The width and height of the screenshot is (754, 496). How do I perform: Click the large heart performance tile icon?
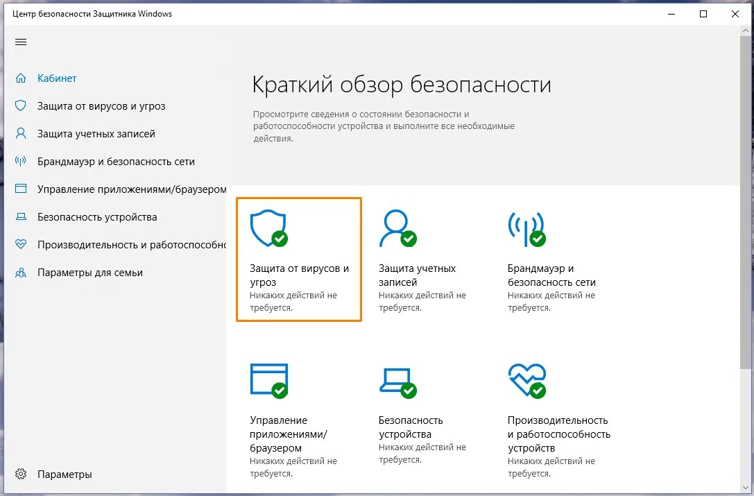point(526,381)
